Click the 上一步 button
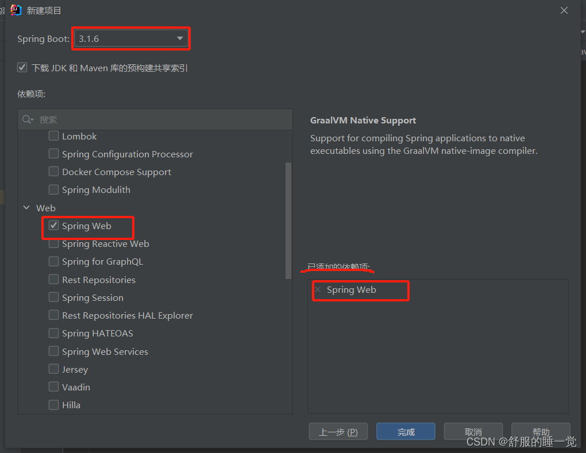Viewport: 586px width, 453px height. pos(338,432)
